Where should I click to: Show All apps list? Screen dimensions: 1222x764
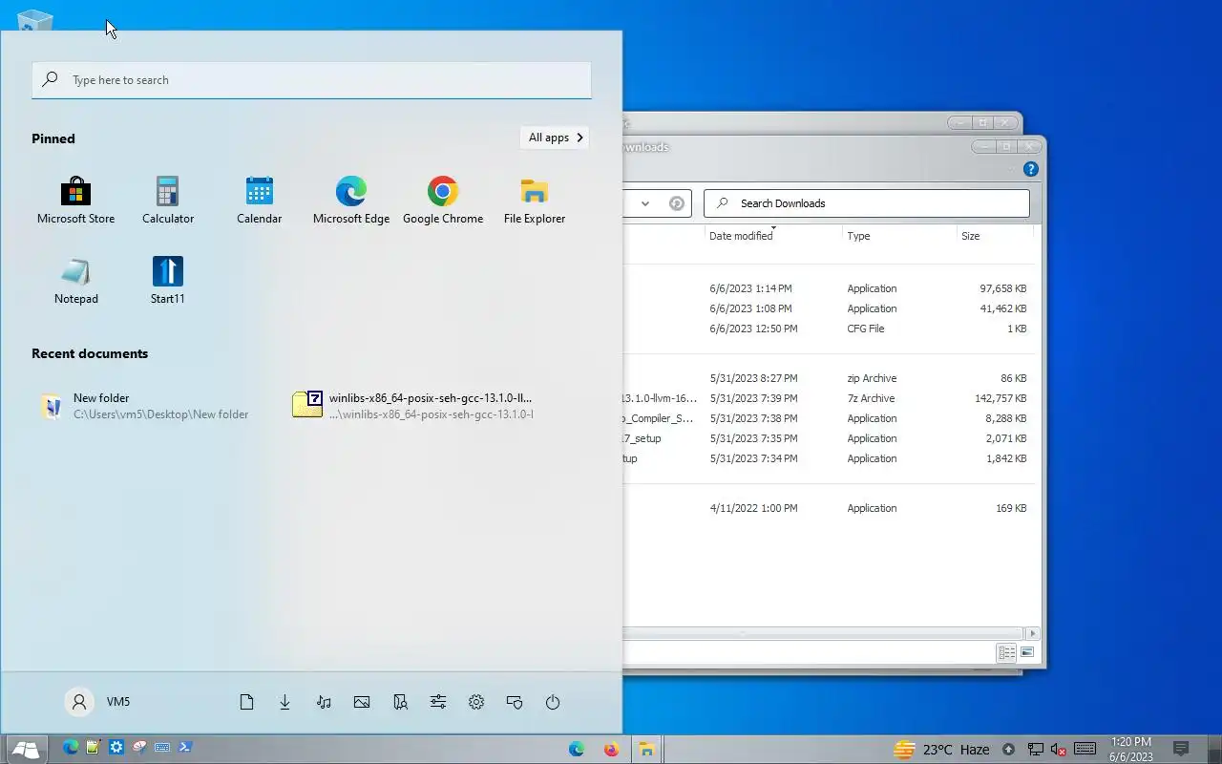(555, 138)
